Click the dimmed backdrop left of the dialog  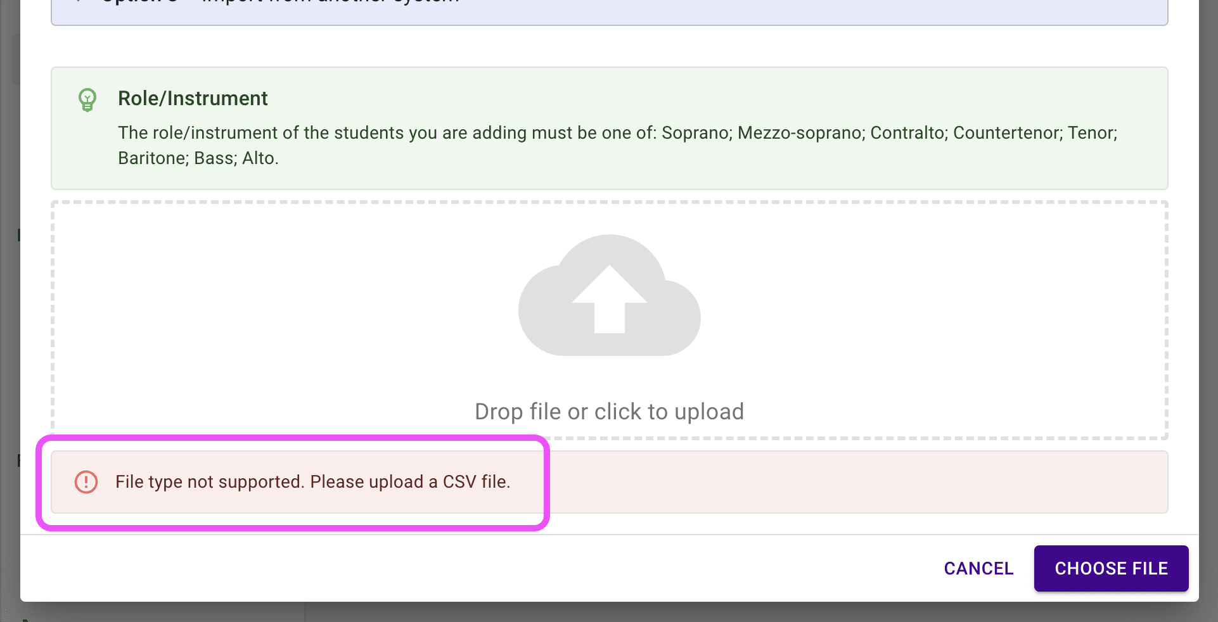click(9, 317)
